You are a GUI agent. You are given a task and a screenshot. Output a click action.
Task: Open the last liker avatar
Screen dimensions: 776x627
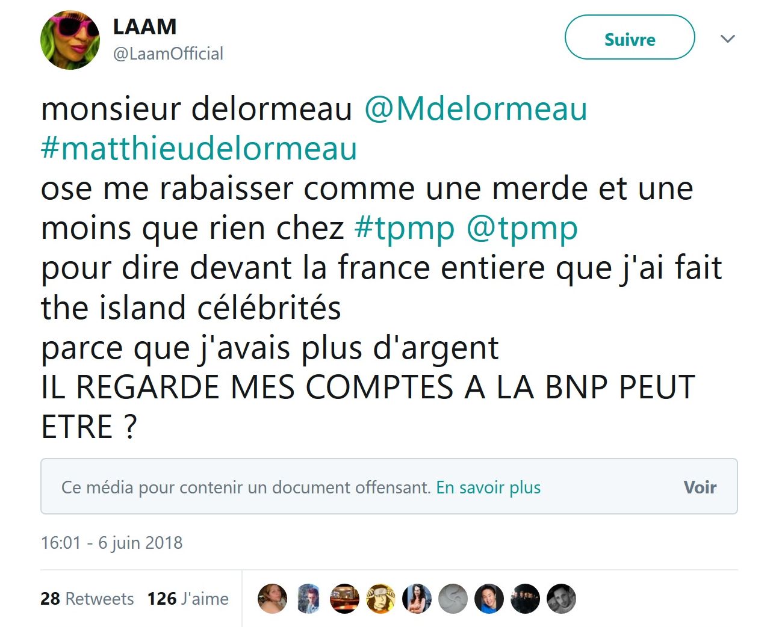point(561,599)
